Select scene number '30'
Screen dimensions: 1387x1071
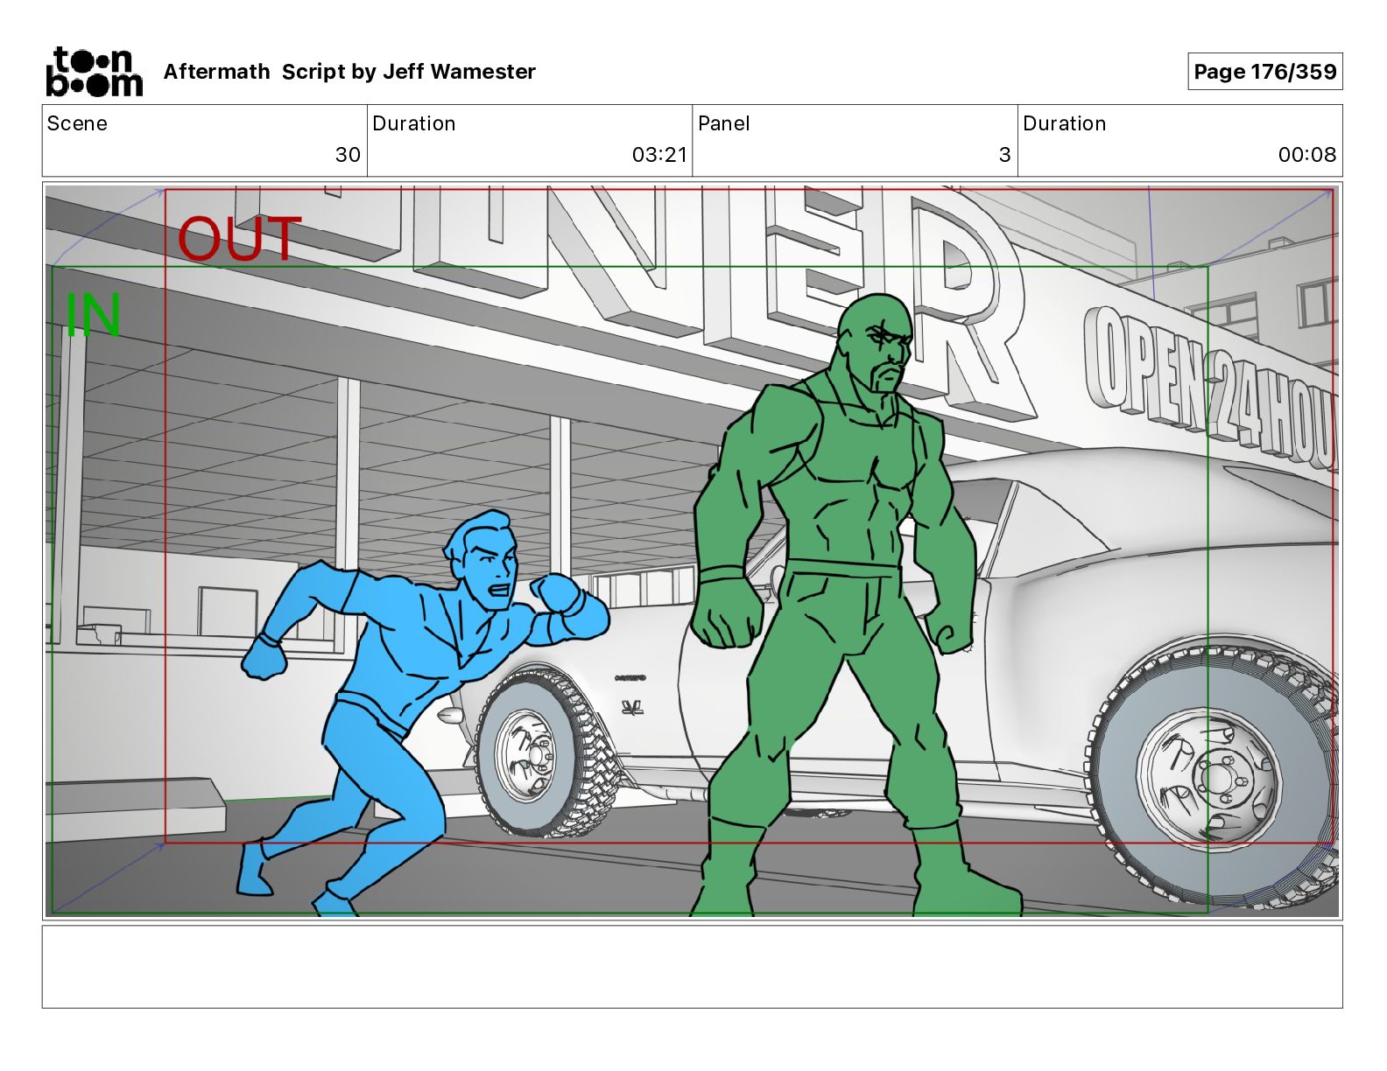[x=348, y=155]
